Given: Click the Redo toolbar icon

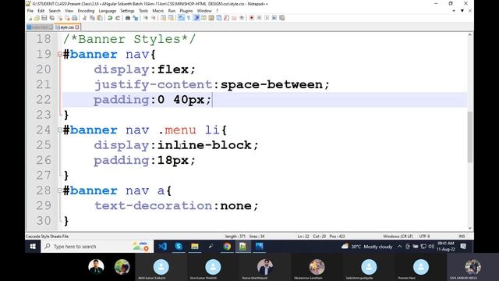Looking at the screenshot, I should point(118,18).
